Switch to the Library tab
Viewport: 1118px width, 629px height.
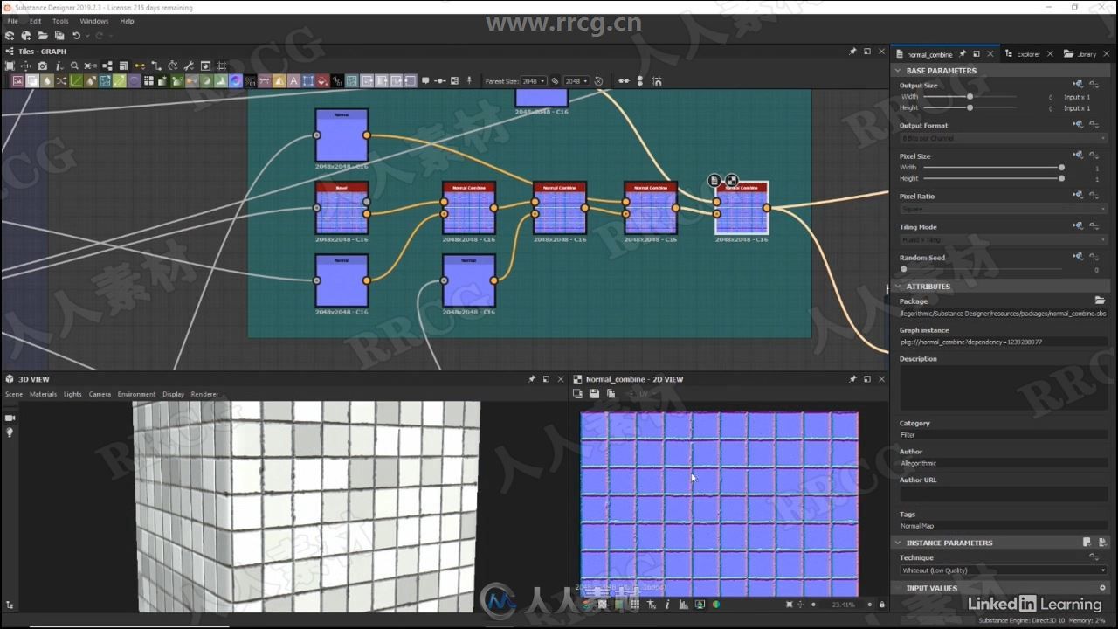pyautogui.click(x=1085, y=54)
